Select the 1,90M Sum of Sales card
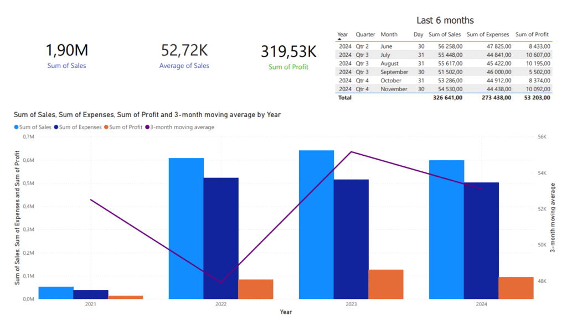This screenshot has width=567, height=326. [66, 56]
